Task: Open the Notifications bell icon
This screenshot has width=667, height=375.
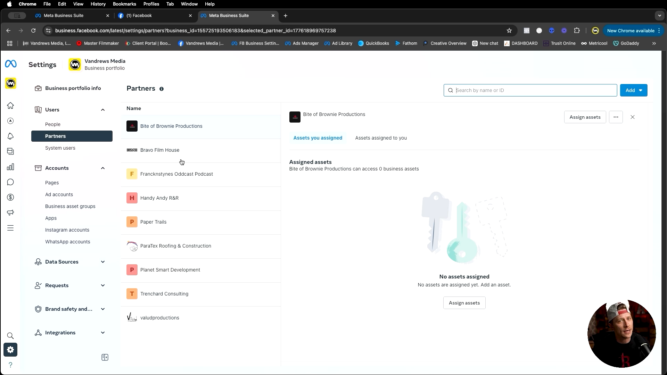Action: tap(10, 136)
